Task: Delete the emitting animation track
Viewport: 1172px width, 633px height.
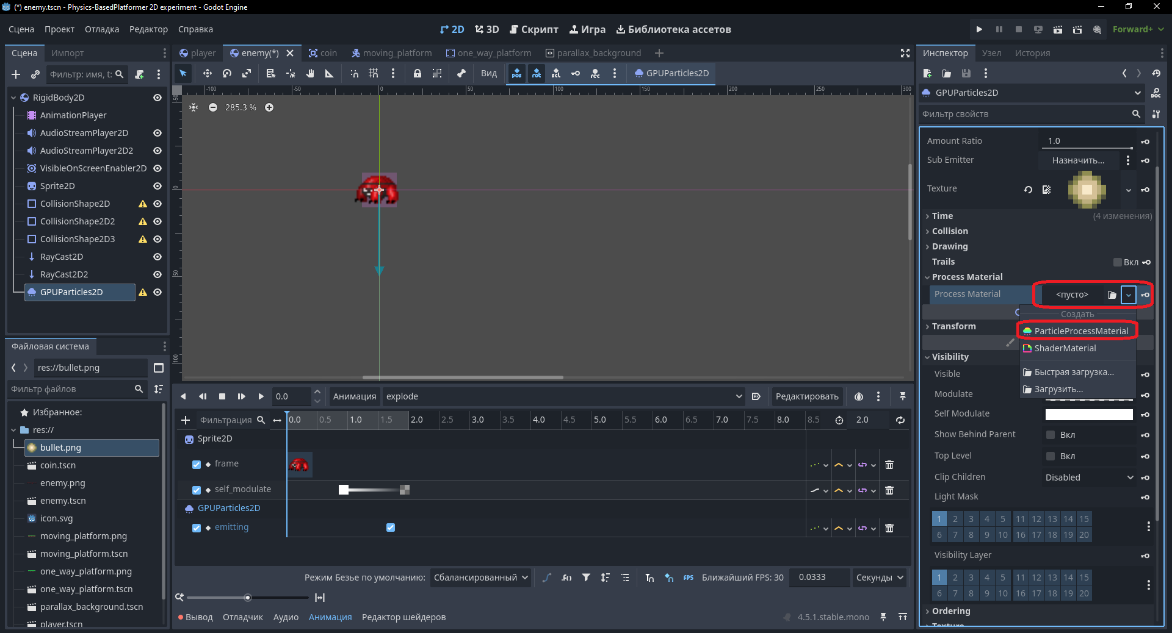Action: 889,528
